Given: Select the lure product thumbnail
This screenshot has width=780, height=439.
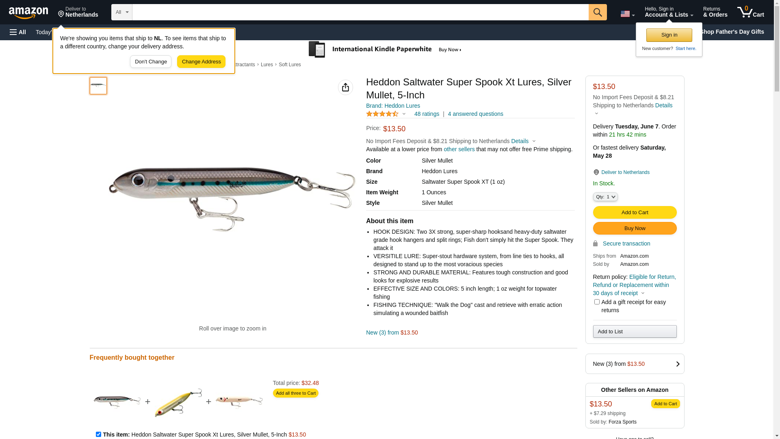Looking at the screenshot, I should [x=98, y=86].
